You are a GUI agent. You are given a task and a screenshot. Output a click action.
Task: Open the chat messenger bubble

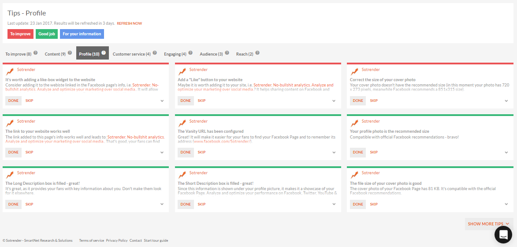tap(503, 234)
